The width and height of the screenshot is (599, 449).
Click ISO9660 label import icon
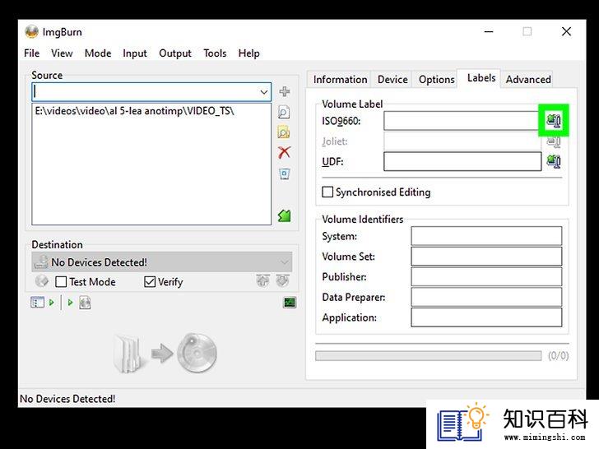pos(554,120)
